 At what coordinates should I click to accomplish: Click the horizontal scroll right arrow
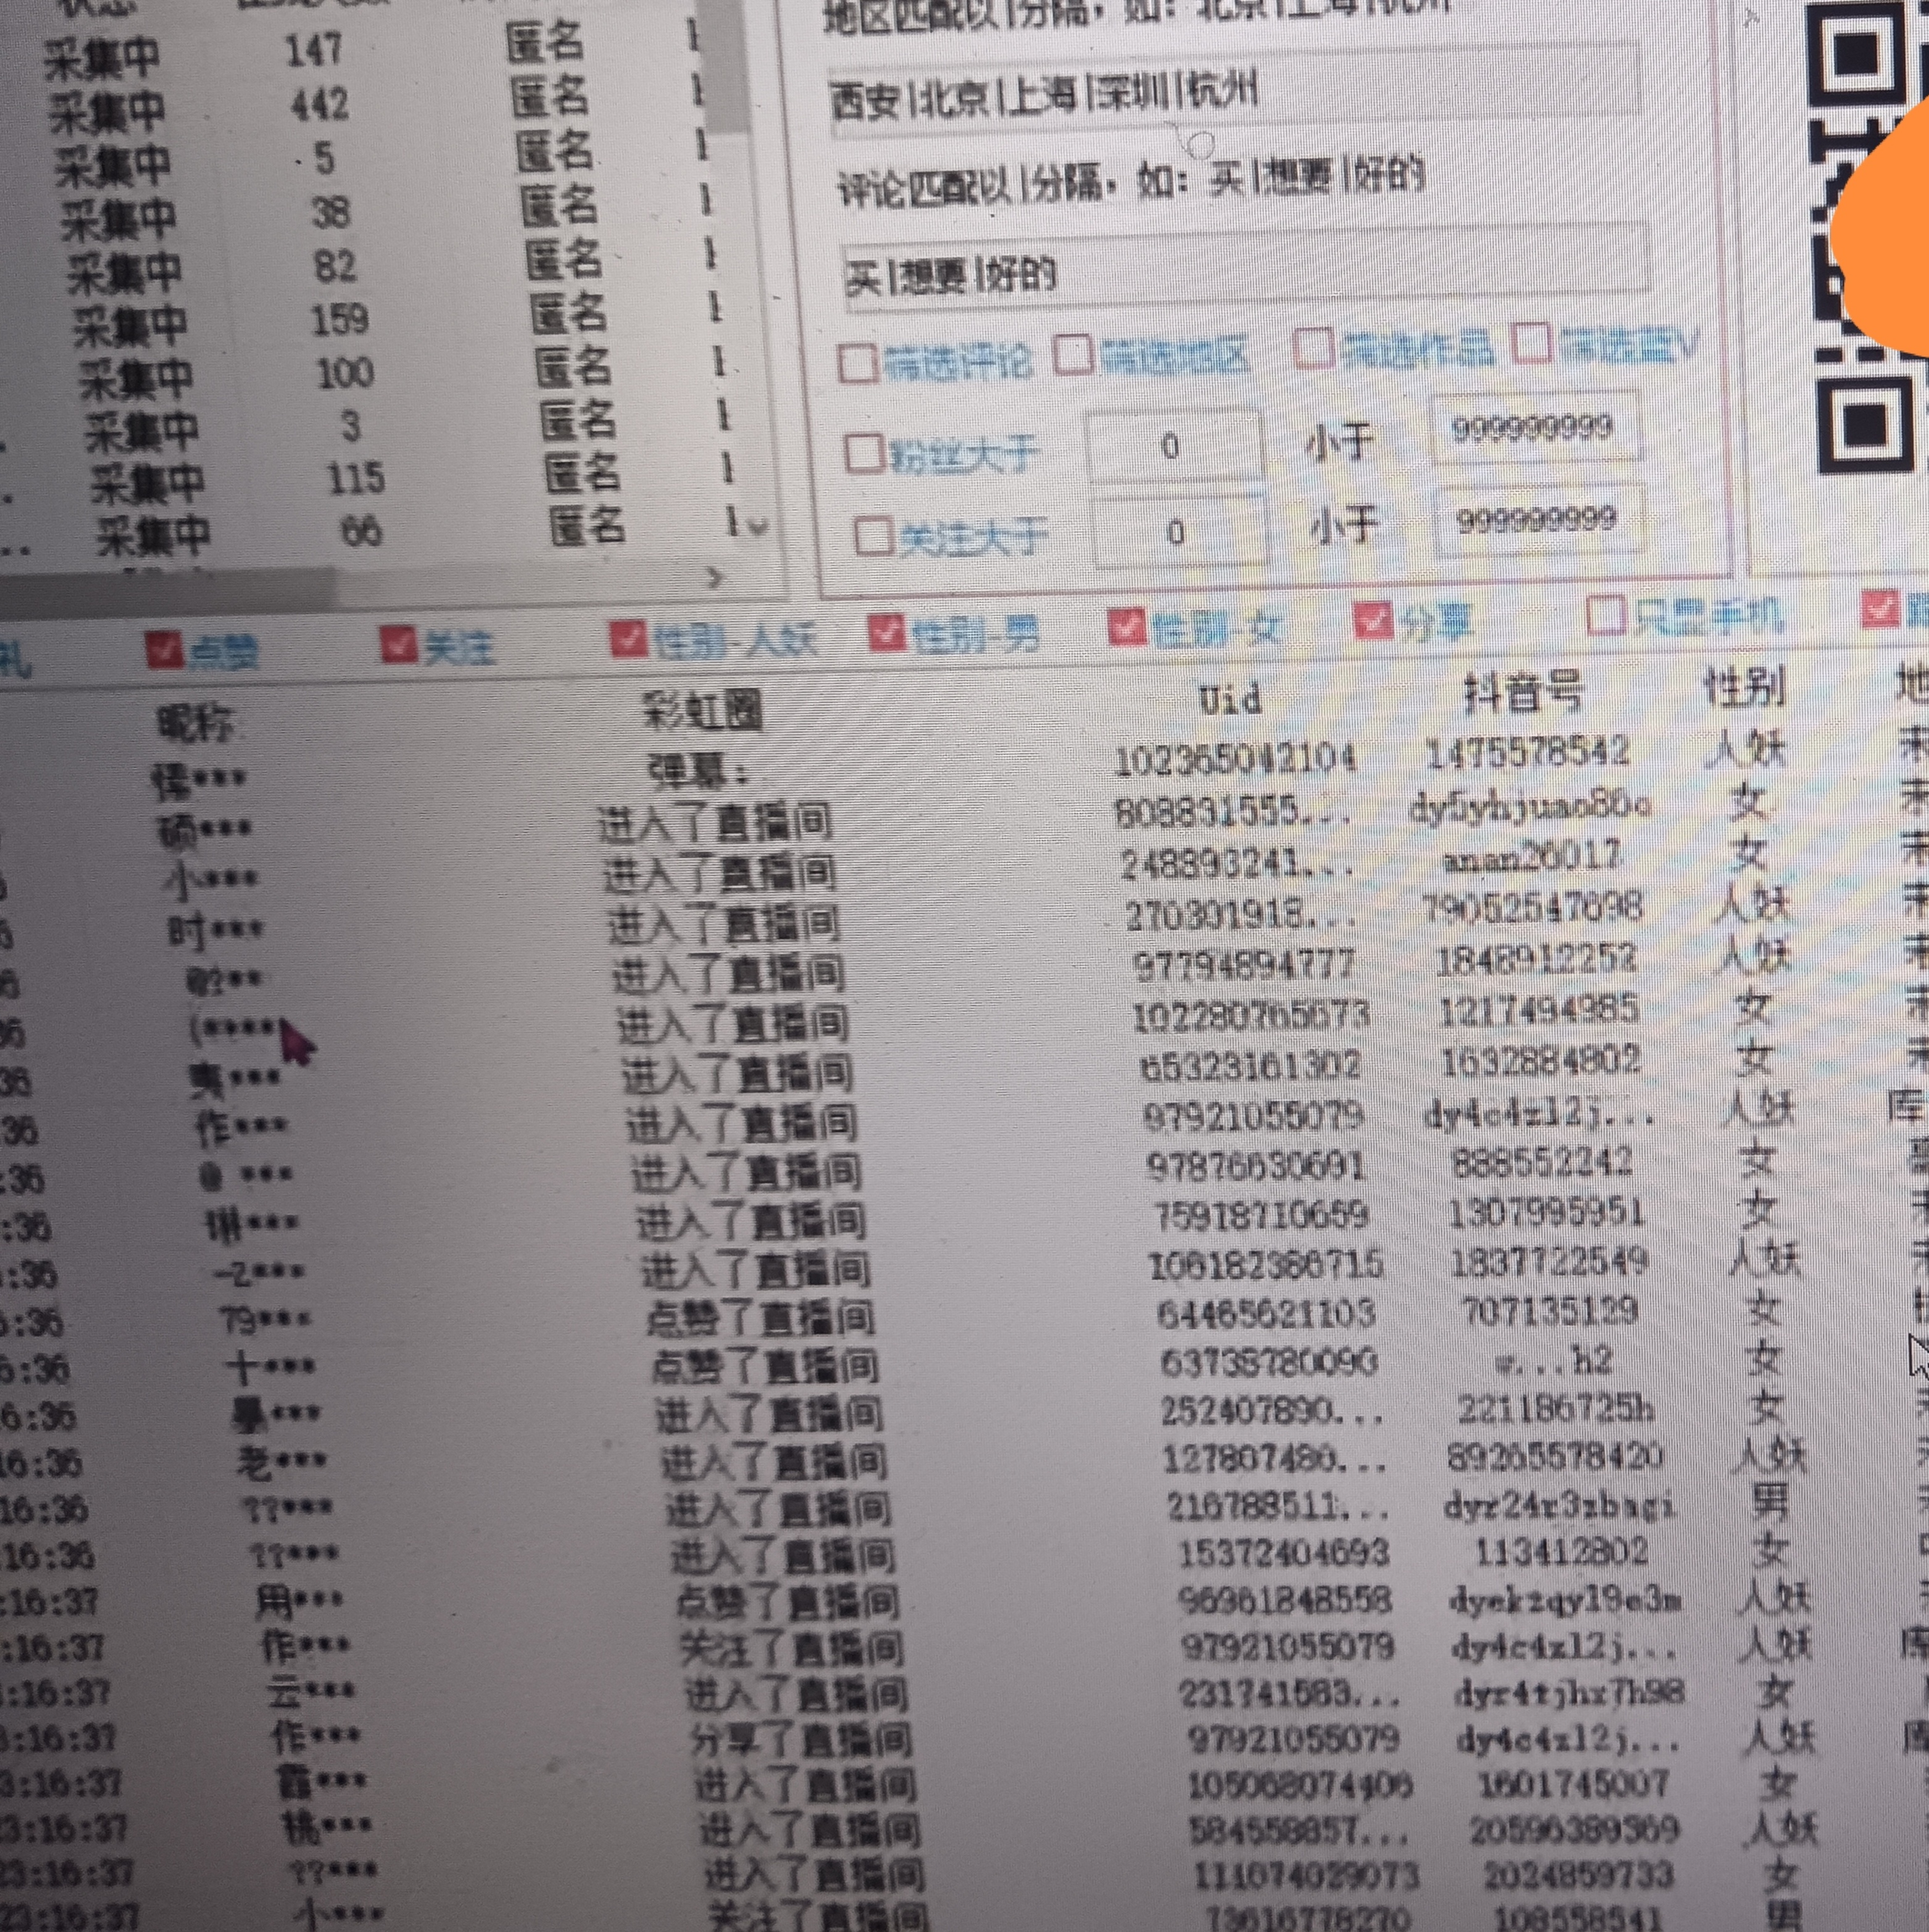714,577
